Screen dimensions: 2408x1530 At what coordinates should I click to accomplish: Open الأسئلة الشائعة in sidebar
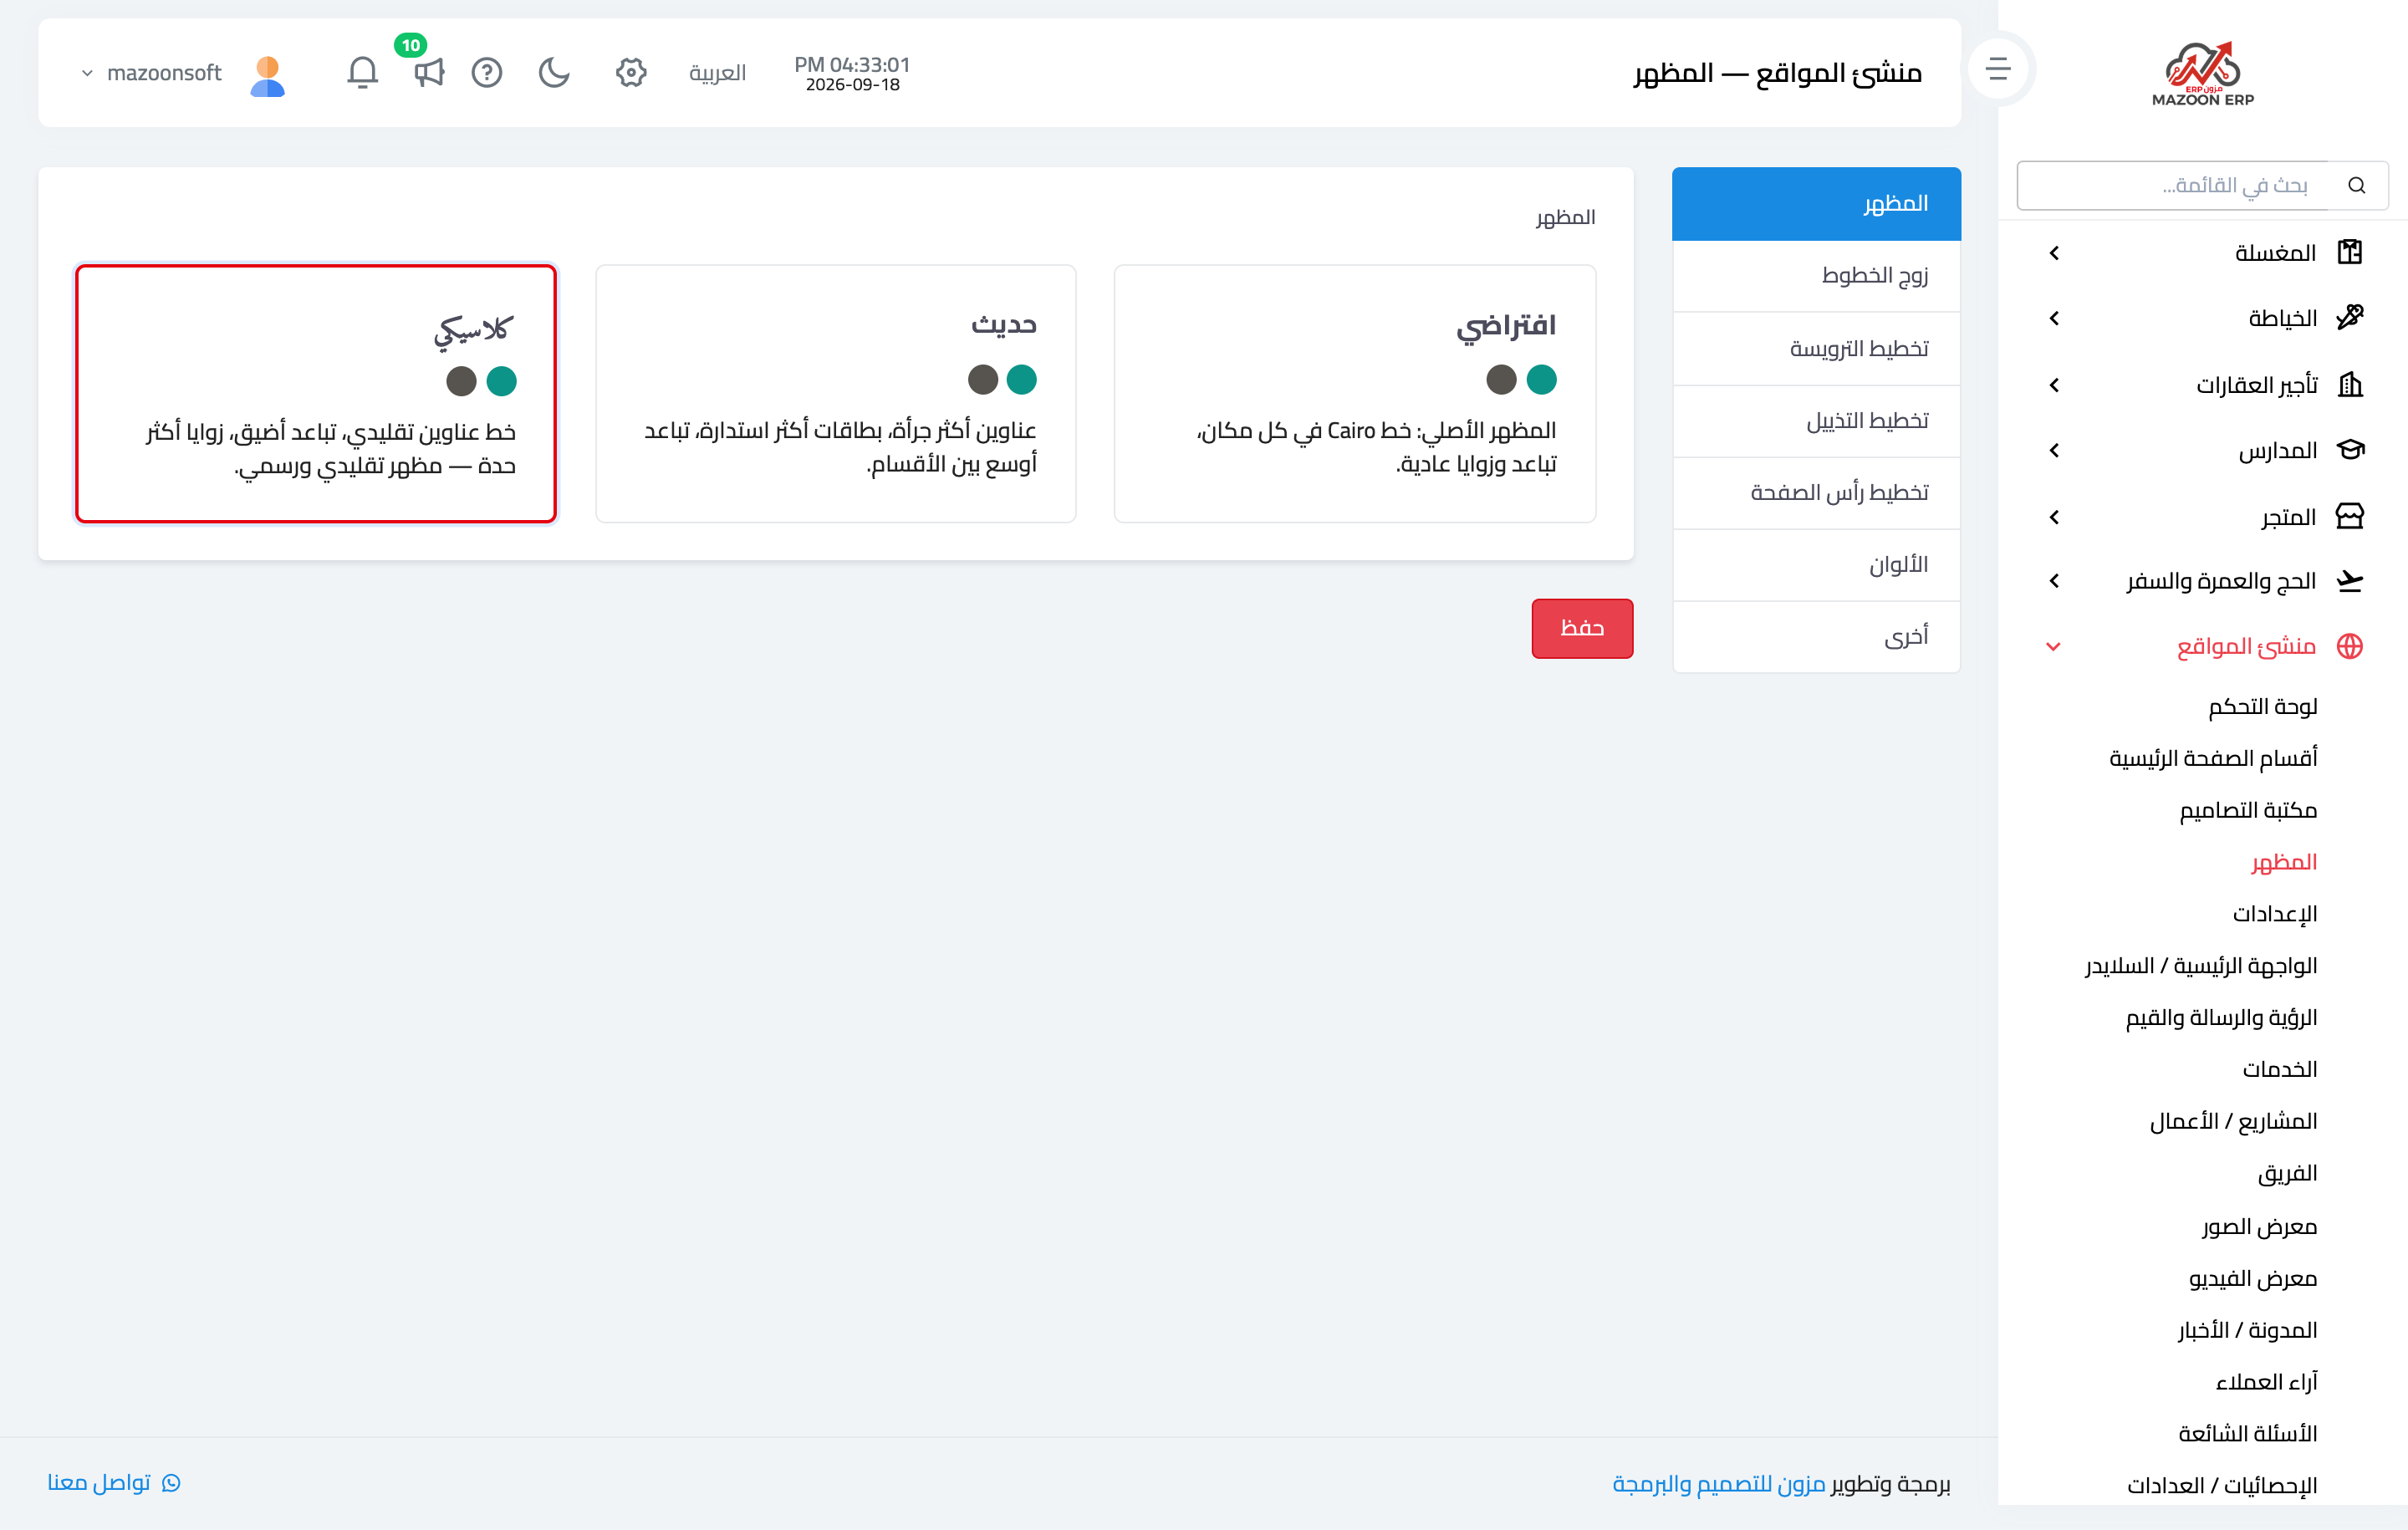(2247, 1435)
